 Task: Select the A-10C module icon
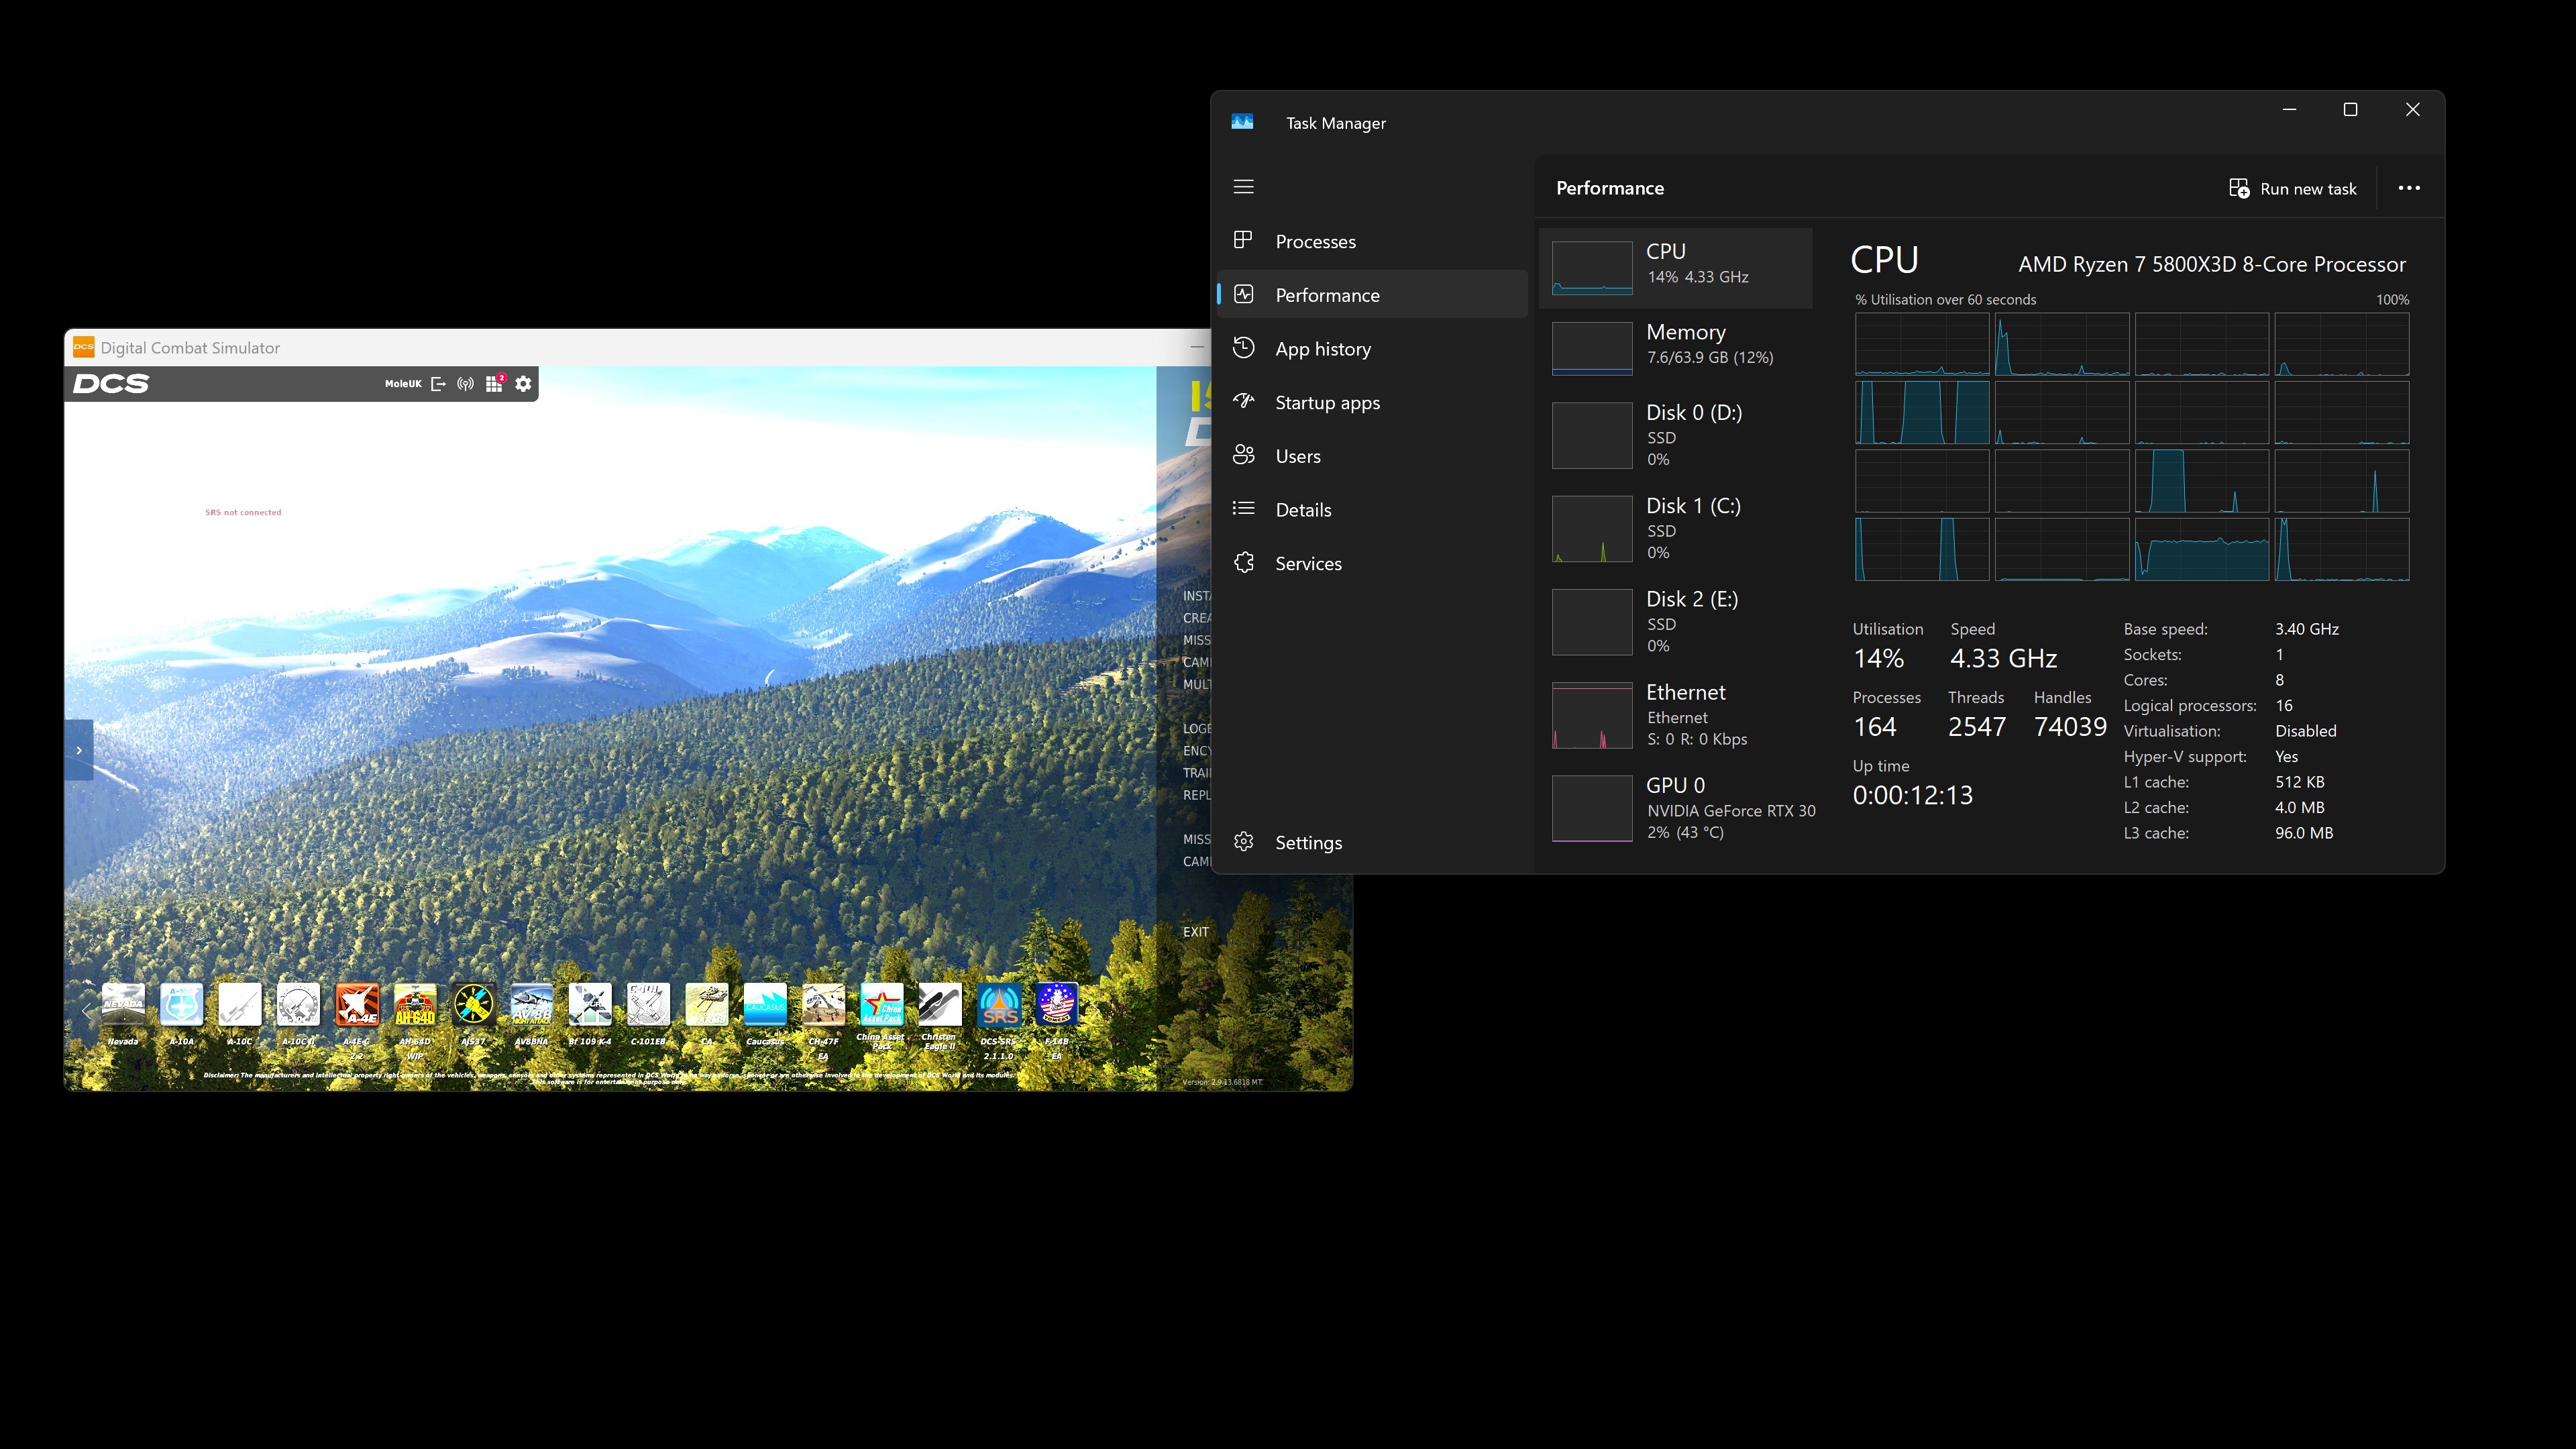(x=240, y=1004)
